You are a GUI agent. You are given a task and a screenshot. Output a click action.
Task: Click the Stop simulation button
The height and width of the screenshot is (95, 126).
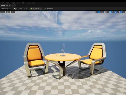pyautogui.click(x=36, y=9)
